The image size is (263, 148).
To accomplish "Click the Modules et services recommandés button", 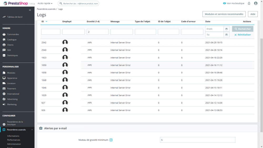I will click(x=224, y=14).
